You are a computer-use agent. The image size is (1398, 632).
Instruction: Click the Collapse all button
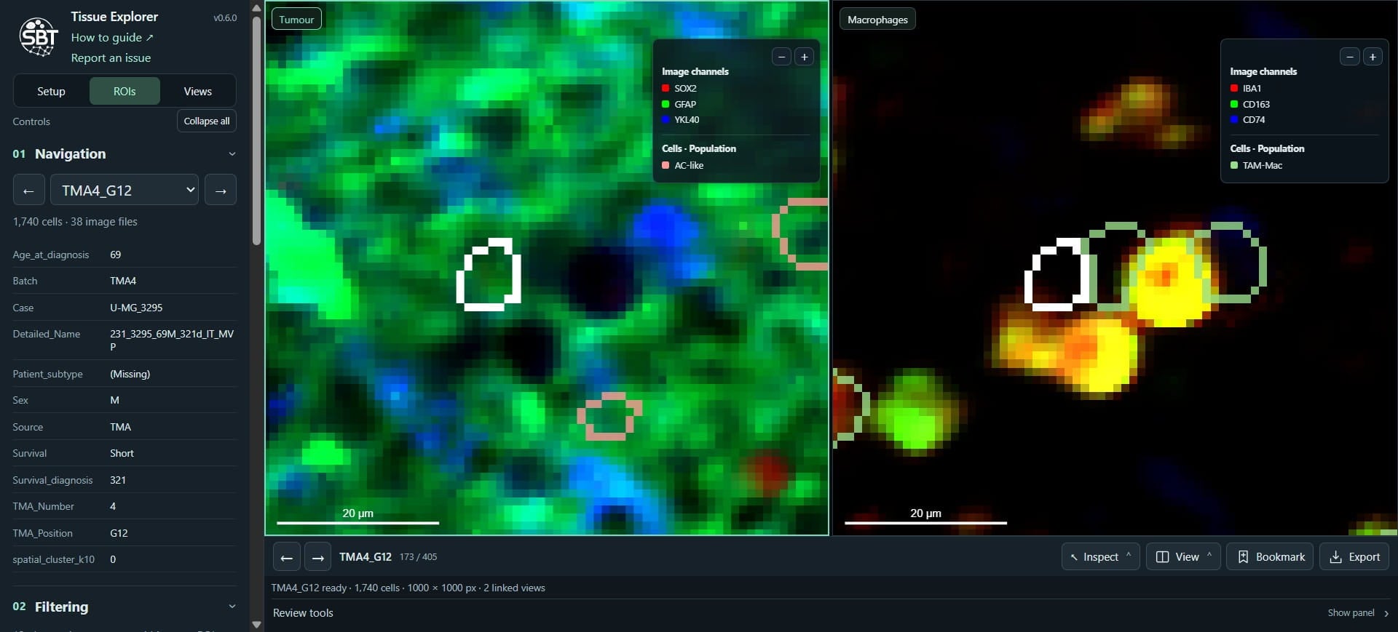tap(207, 121)
